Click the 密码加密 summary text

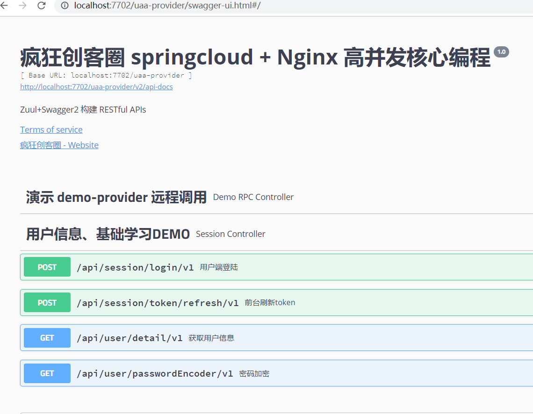click(254, 374)
